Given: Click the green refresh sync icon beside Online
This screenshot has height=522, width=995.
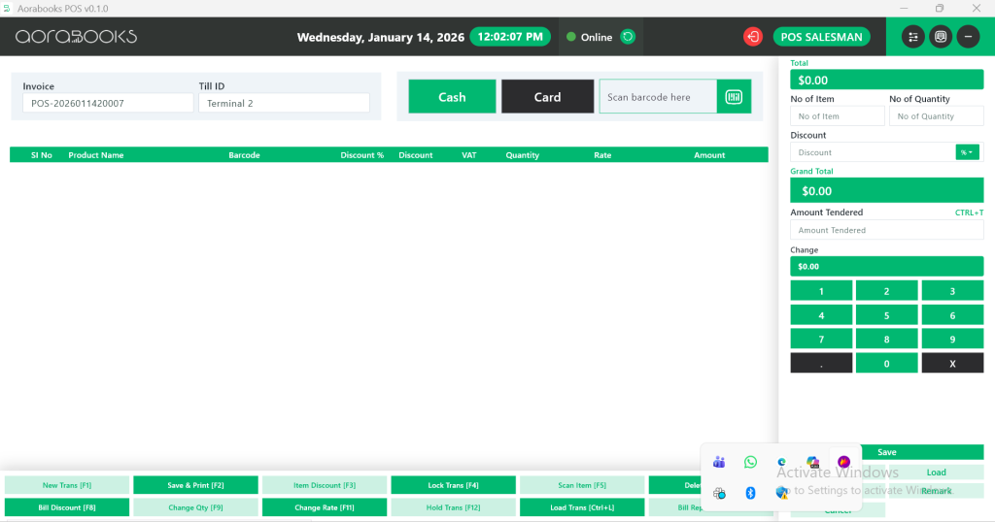Looking at the screenshot, I should (x=628, y=37).
